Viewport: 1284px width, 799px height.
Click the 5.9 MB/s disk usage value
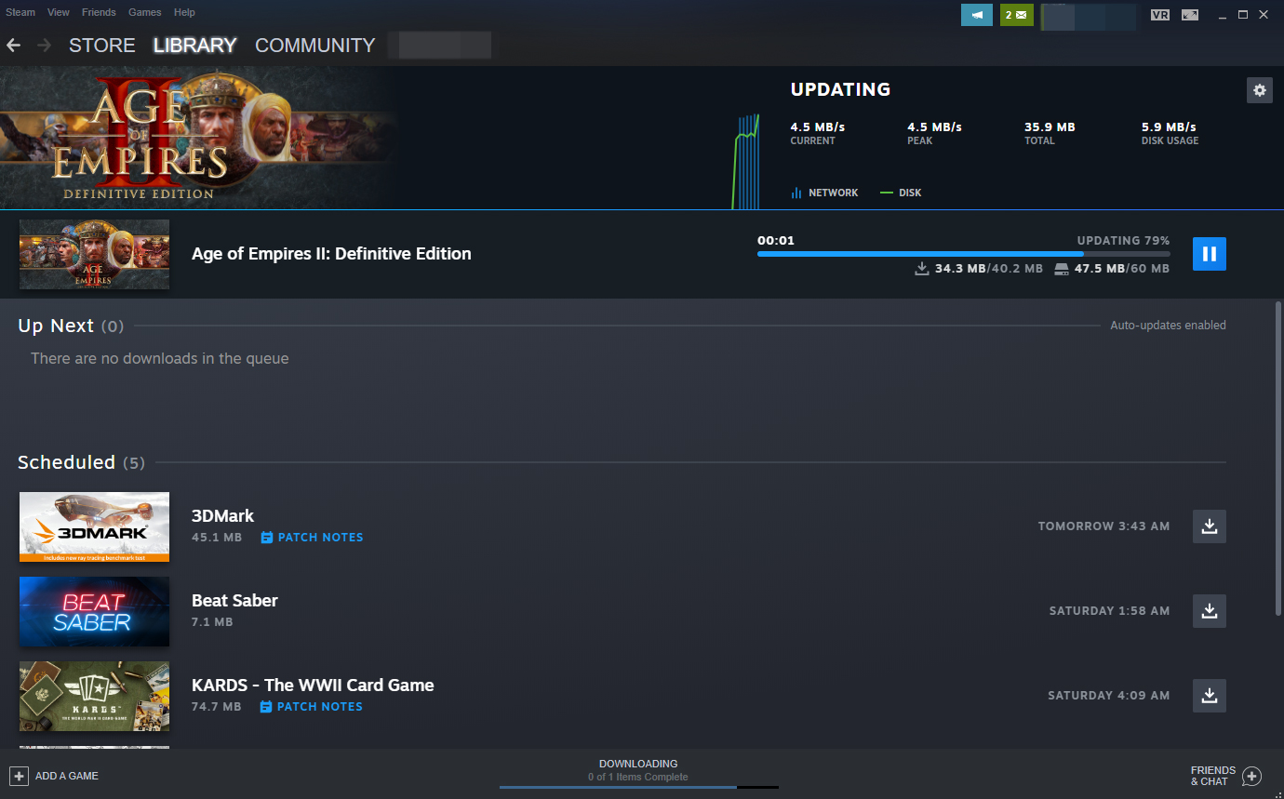tap(1169, 127)
